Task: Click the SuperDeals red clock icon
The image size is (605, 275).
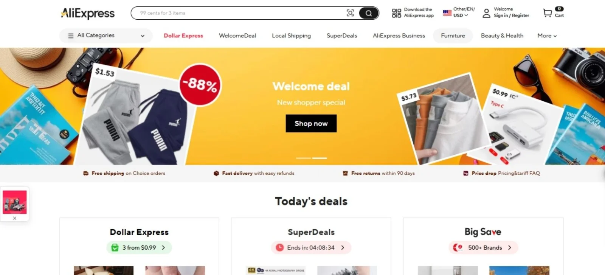Action: (279, 247)
